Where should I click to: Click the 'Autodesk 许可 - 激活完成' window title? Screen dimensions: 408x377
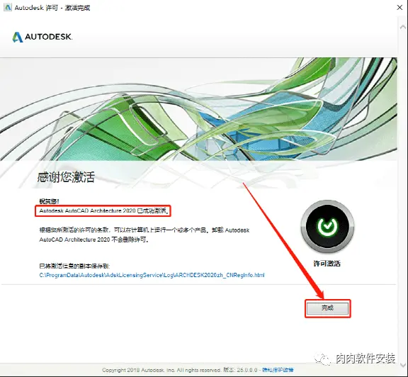[x=52, y=8]
